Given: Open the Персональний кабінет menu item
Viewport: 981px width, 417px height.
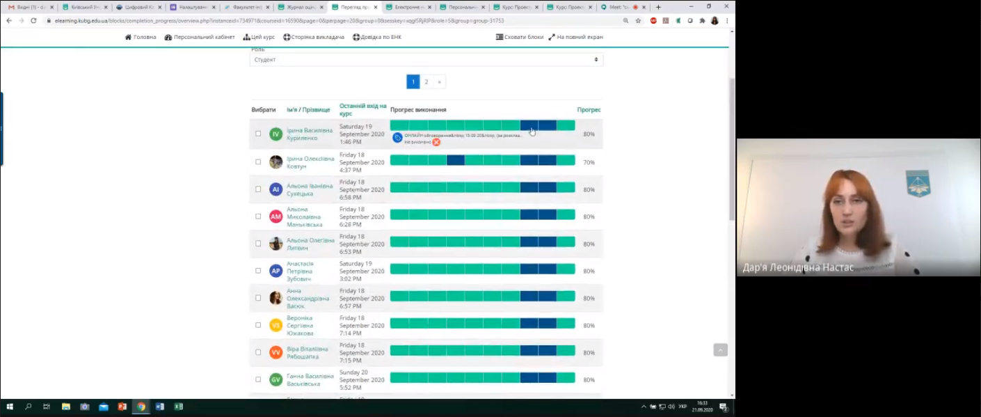Looking at the screenshot, I should point(200,37).
